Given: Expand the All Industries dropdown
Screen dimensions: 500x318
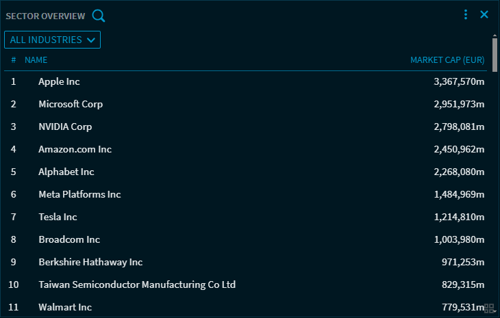Looking at the screenshot, I should 53,40.
